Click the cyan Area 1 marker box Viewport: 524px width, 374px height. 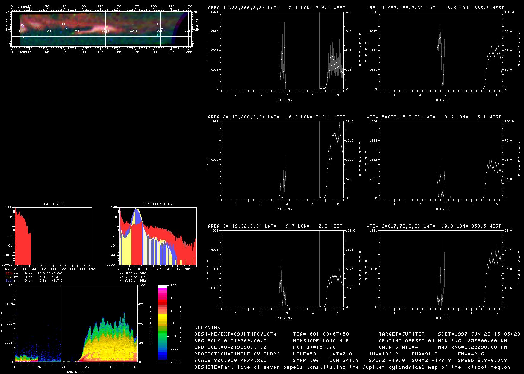pos(159,35)
